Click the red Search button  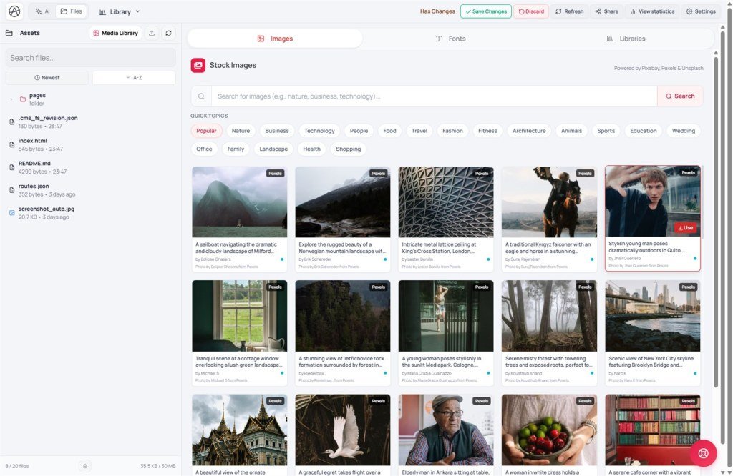[x=680, y=96]
